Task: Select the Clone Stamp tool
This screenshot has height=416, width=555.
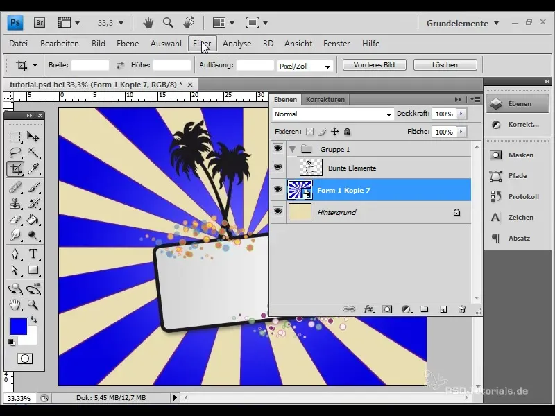Action: click(15, 204)
